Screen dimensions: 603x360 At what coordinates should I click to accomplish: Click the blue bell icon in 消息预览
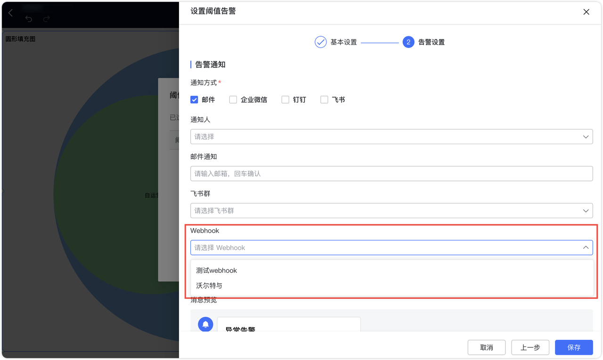pos(205,324)
